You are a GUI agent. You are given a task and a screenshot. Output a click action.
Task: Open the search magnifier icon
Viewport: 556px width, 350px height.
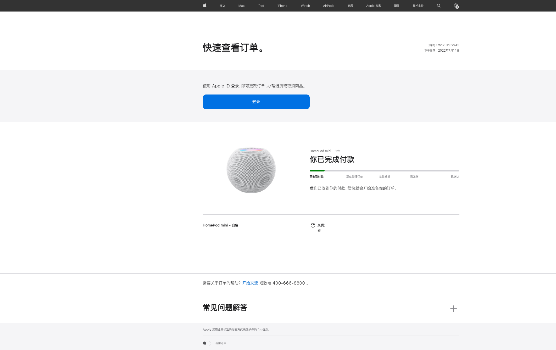(x=439, y=5)
